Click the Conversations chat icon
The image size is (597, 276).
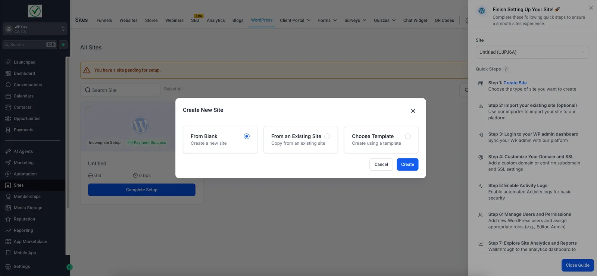(8, 85)
